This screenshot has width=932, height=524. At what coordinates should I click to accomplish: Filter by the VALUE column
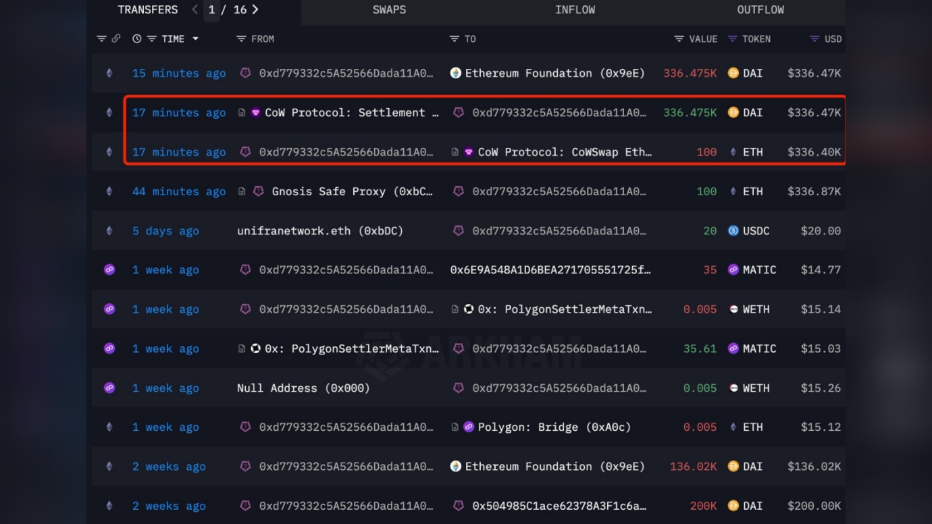[x=679, y=39]
